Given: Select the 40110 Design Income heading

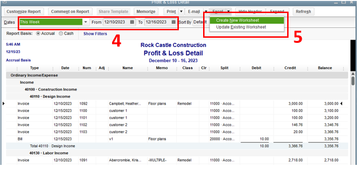Looking at the screenshot, I should (x=177, y=96).
